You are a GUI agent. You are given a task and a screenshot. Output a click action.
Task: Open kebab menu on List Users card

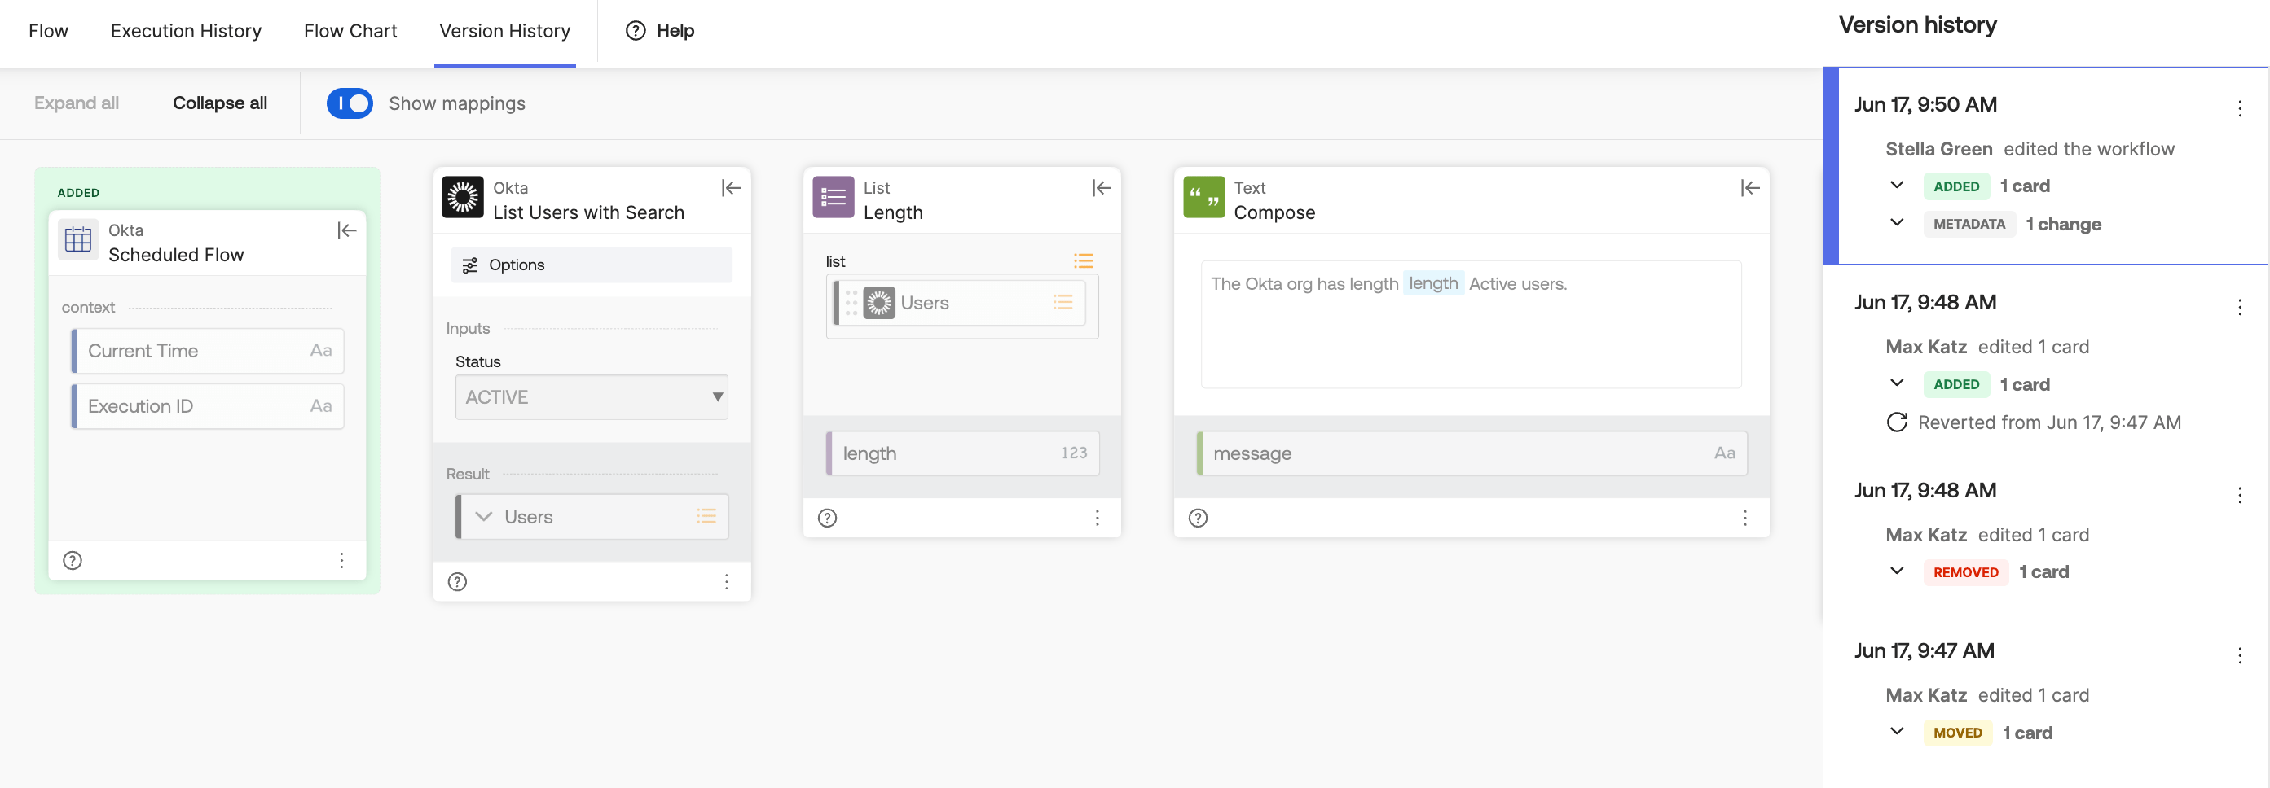pyautogui.click(x=727, y=581)
